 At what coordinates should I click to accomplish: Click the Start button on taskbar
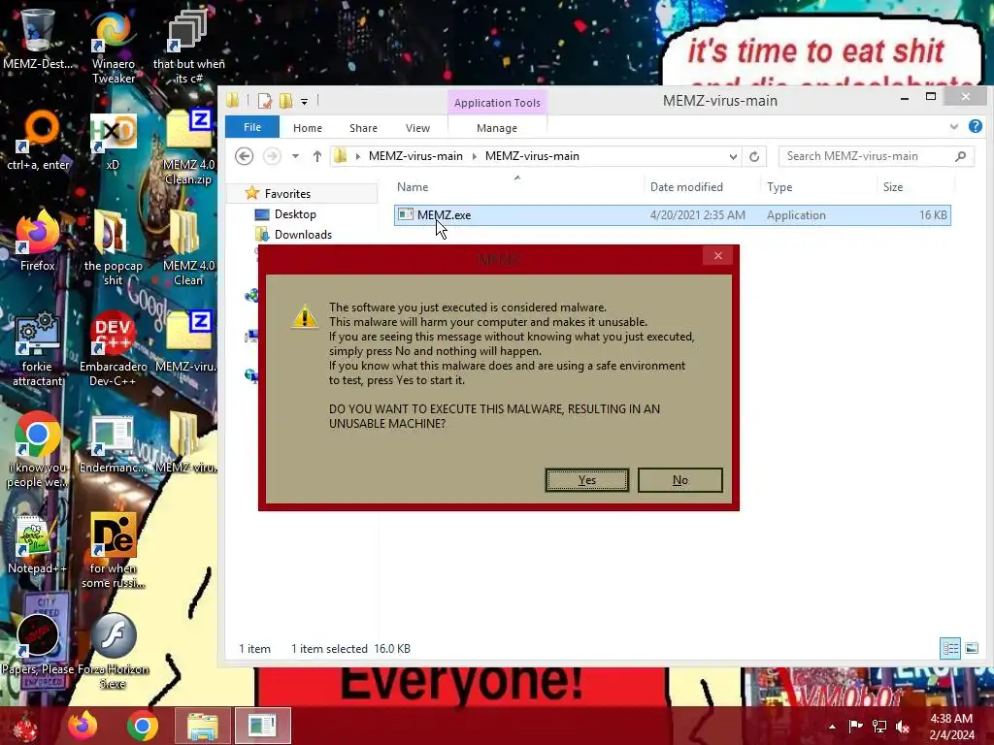click(x=25, y=726)
